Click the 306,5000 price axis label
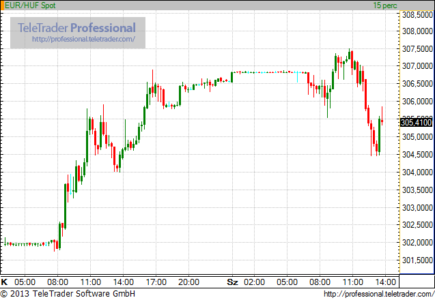Image resolution: width=435 pixels, height=300 pixels. [417, 84]
